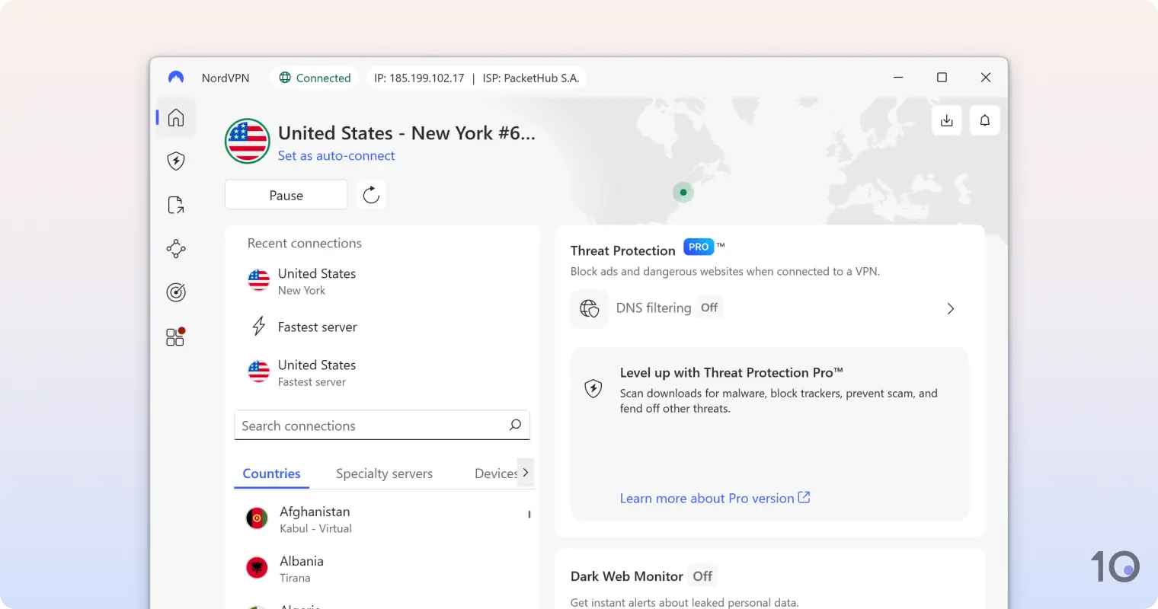This screenshot has width=1158, height=609.
Task: Click the reconnect refresh icon beside Pause
Action: coord(371,194)
